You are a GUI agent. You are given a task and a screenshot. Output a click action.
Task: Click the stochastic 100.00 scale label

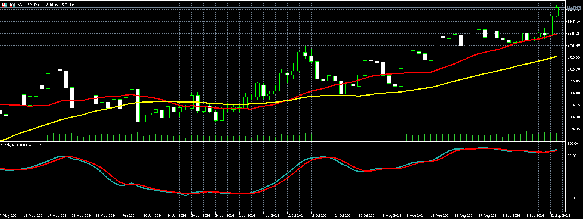[x=573, y=144]
